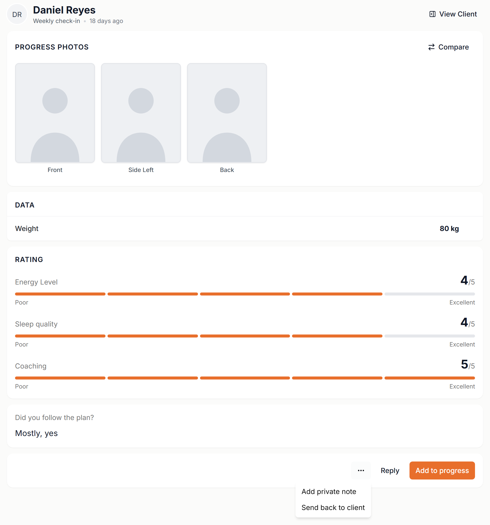Click the Coaching rating bar
This screenshot has height=525, width=490.
coord(245,378)
